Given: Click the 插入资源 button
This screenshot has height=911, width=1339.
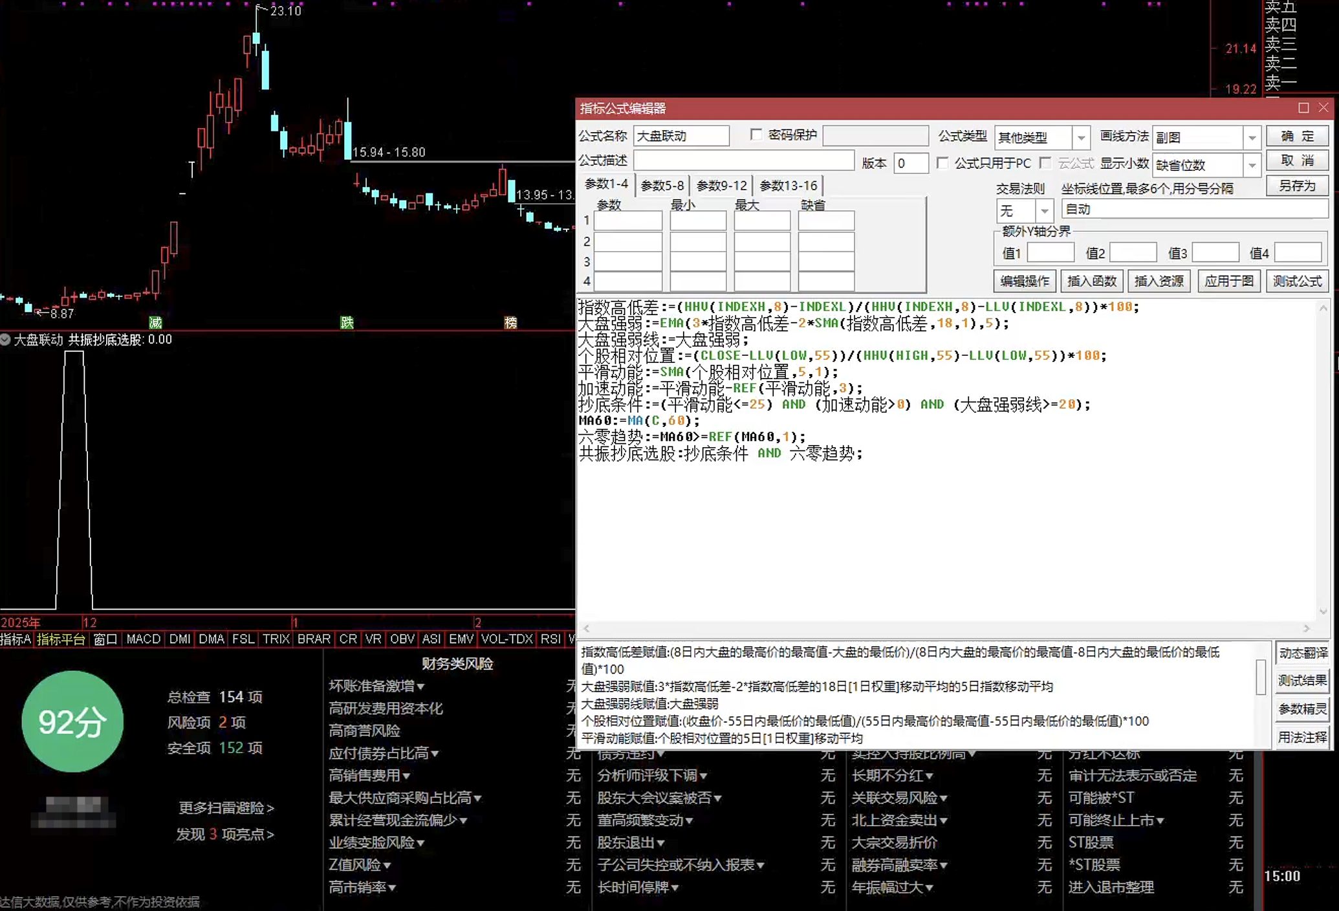Looking at the screenshot, I should coord(1159,281).
